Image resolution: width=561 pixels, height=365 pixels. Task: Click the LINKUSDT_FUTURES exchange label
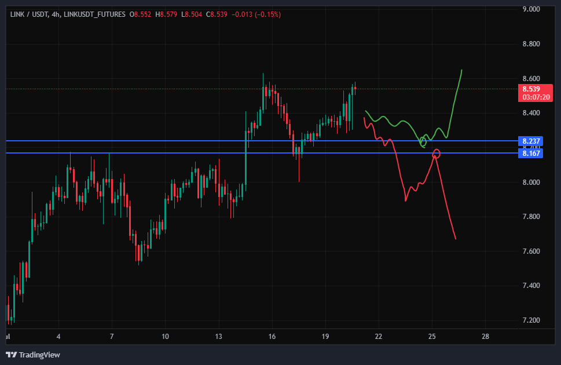(94, 14)
